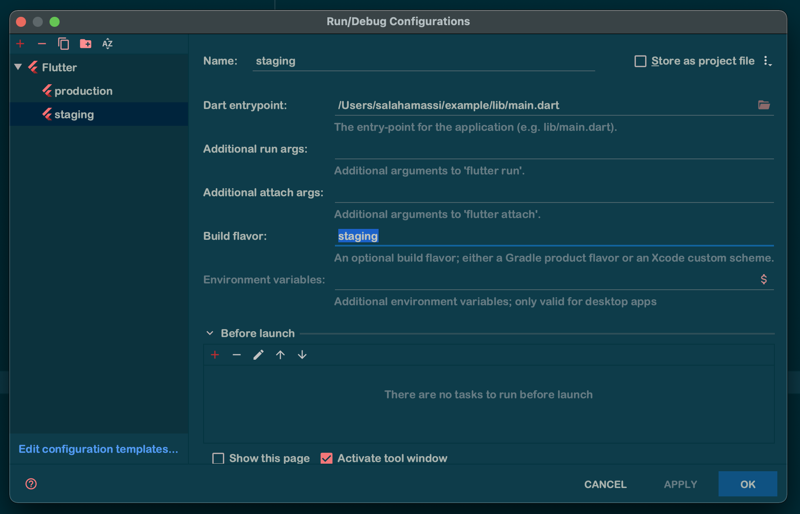Browse for Dart entrypoint file
The image size is (800, 514).
pyautogui.click(x=764, y=105)
